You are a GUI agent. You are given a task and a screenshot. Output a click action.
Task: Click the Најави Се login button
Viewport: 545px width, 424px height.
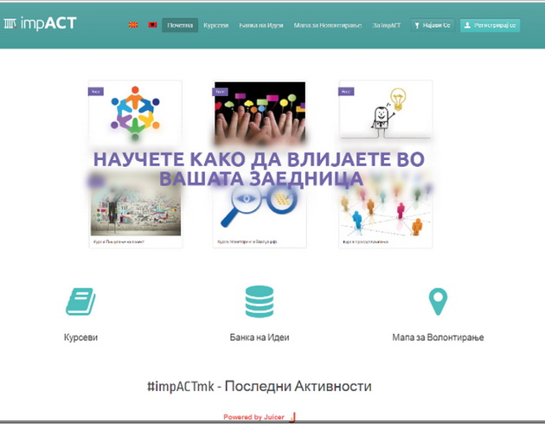[433, 25]
